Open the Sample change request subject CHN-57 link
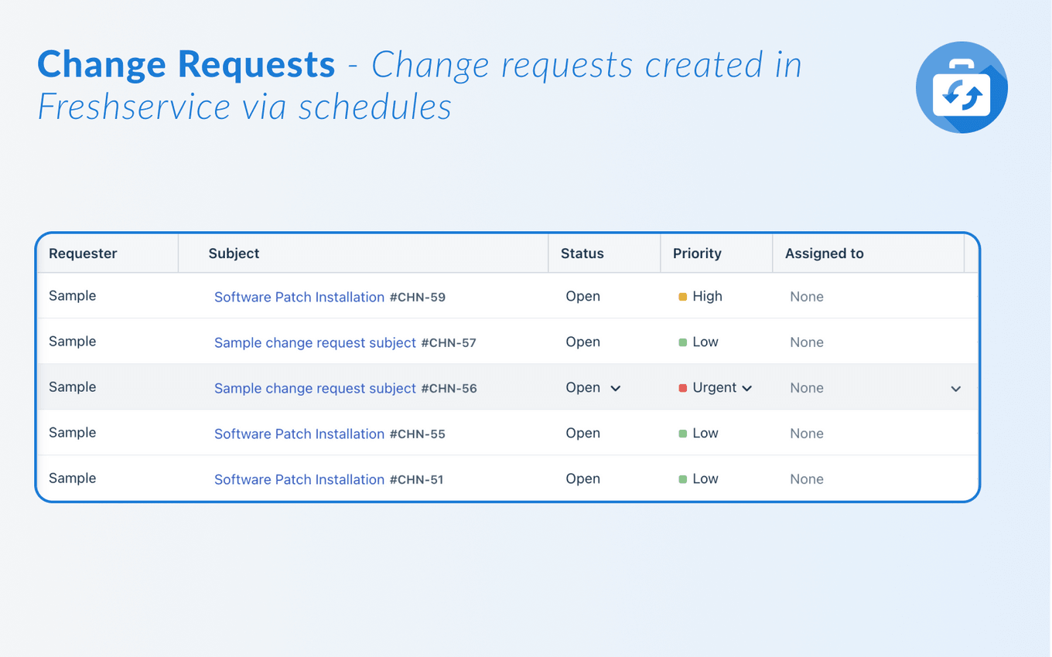This screenshot has width=1052, height=657. pos(315,342)
